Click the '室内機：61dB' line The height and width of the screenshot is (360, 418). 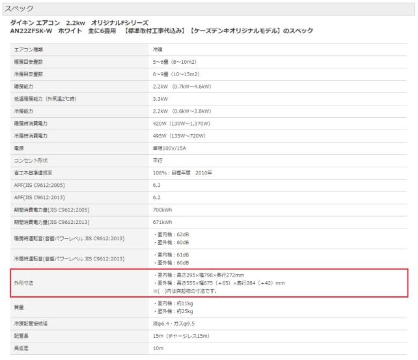(171, 255)
